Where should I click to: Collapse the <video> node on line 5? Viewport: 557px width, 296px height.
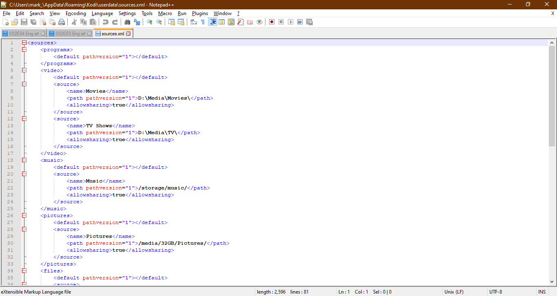24,70
